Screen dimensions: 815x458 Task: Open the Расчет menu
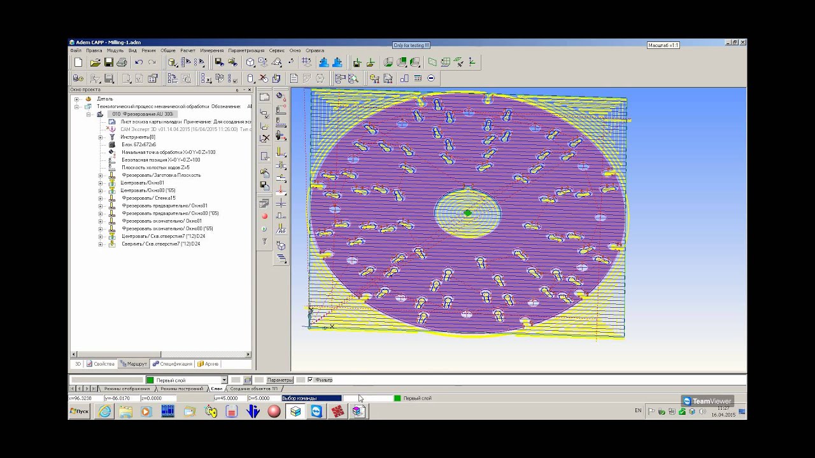188,50
